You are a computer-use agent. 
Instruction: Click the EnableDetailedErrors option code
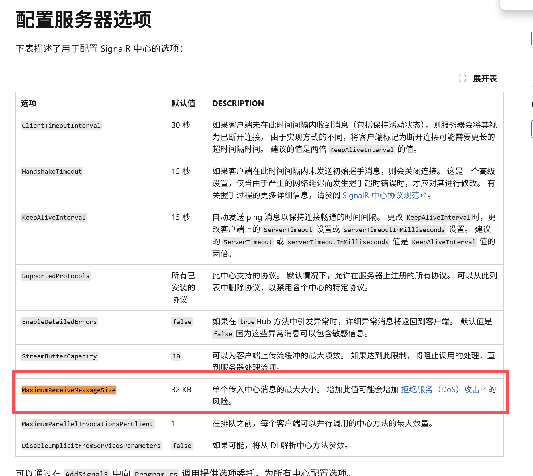pos(59,322)
